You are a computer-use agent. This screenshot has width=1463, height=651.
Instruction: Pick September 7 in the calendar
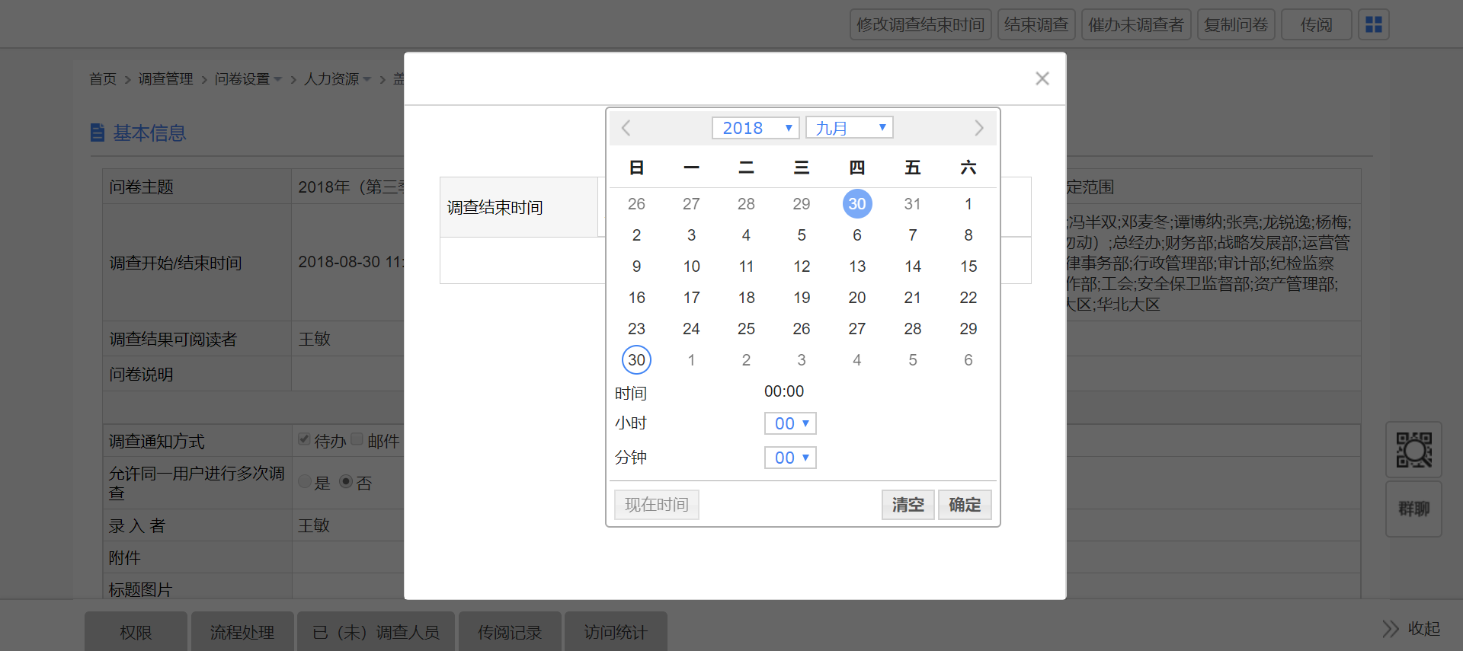(913, 235)
